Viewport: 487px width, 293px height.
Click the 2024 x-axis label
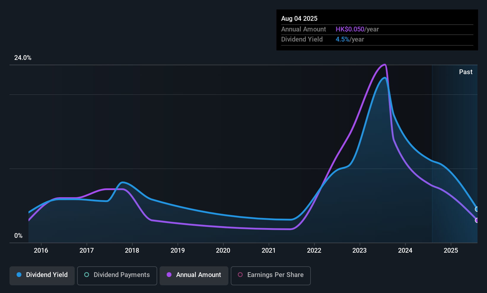pyautogui.click(x=405, y=251)
